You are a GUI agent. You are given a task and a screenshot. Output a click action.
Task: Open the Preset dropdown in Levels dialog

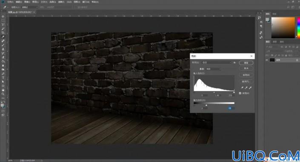217,62
